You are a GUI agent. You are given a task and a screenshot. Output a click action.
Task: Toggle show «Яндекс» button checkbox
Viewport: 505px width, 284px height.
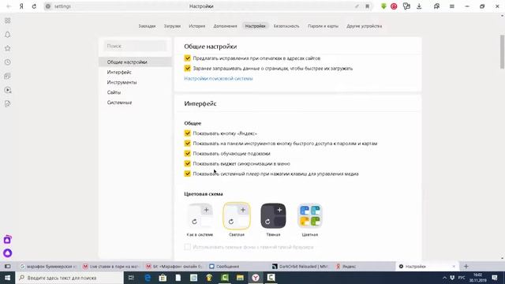coord(188,133)
